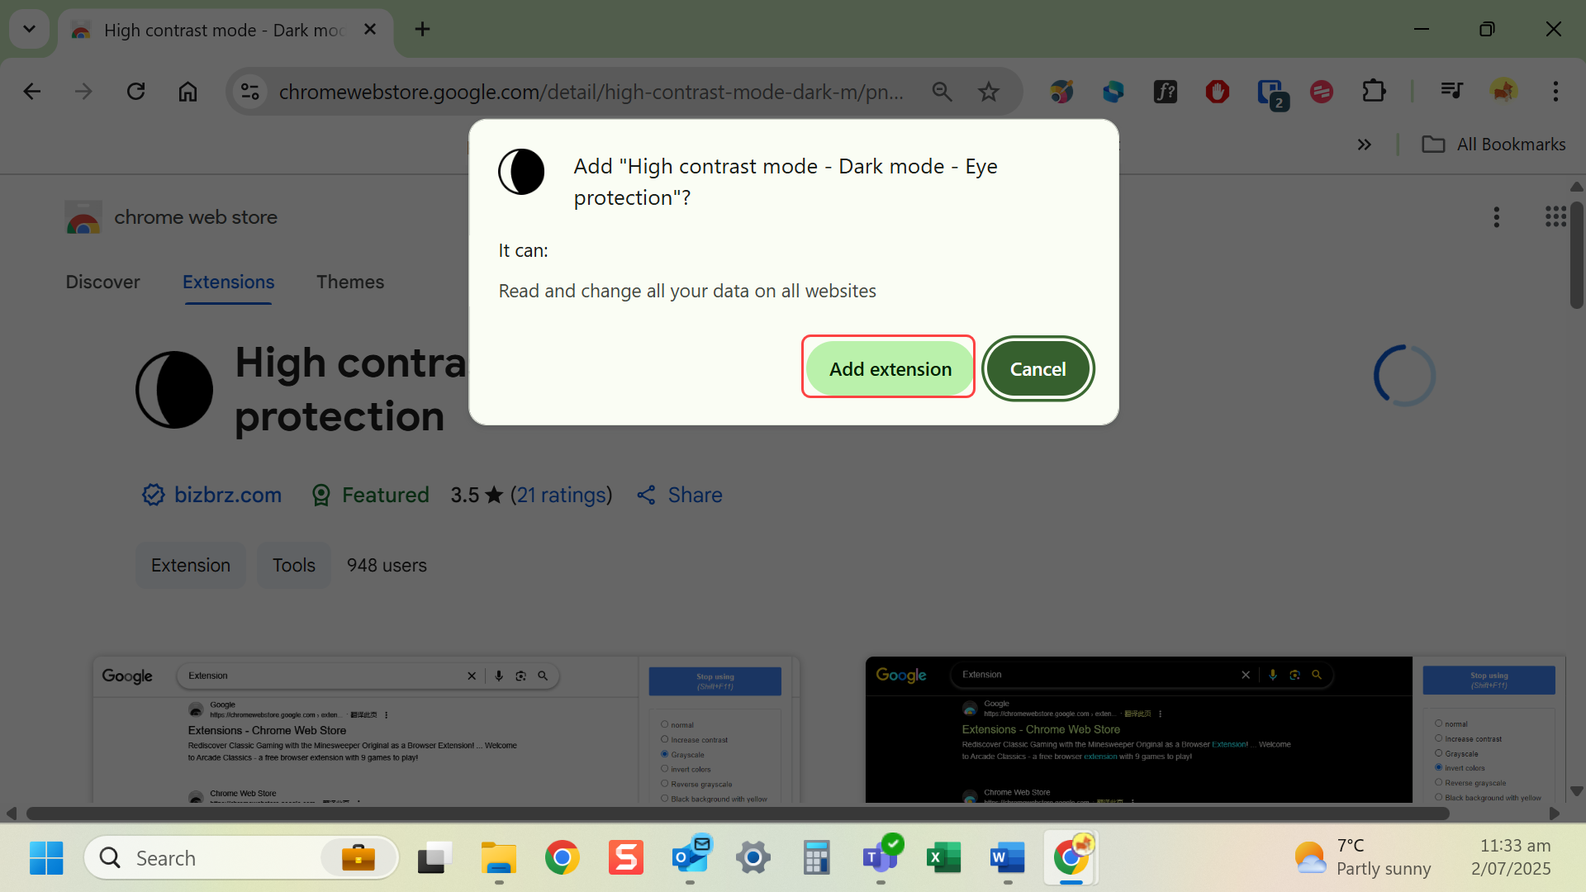This screenshot has height=892, width=1586.
Task: Cancel the extension install dialog
Action: tap(1038, 368)
